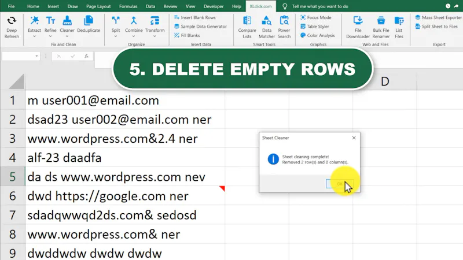The width and height of the screenshot is (463, 260).
Task: Click cell 'sdadqwwqd2ds.com& sedosd'
Action: pos(125,215)
